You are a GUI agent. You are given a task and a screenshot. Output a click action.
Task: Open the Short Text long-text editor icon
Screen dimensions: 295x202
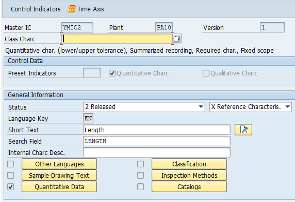click(x=243, y=130)
